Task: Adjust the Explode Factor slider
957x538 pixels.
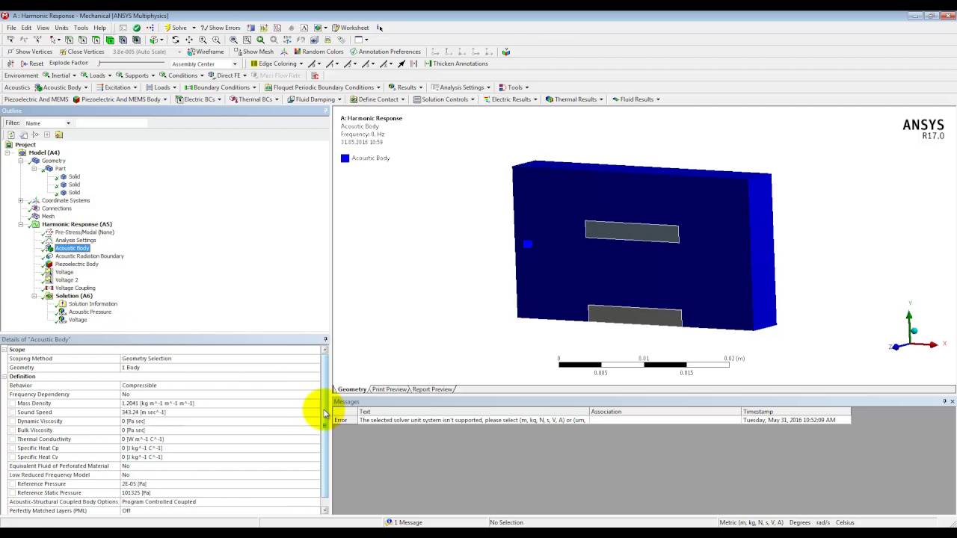Action: click(x=129, y=64)
